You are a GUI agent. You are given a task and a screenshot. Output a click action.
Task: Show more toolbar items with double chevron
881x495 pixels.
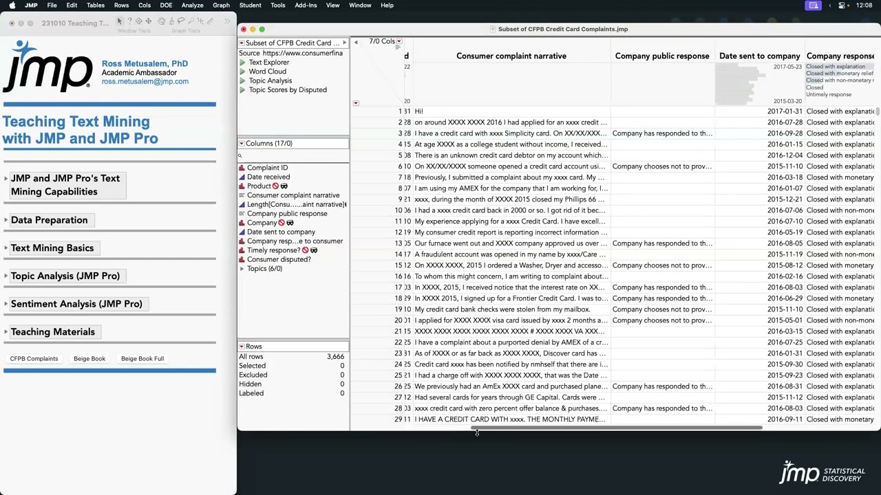228,21
